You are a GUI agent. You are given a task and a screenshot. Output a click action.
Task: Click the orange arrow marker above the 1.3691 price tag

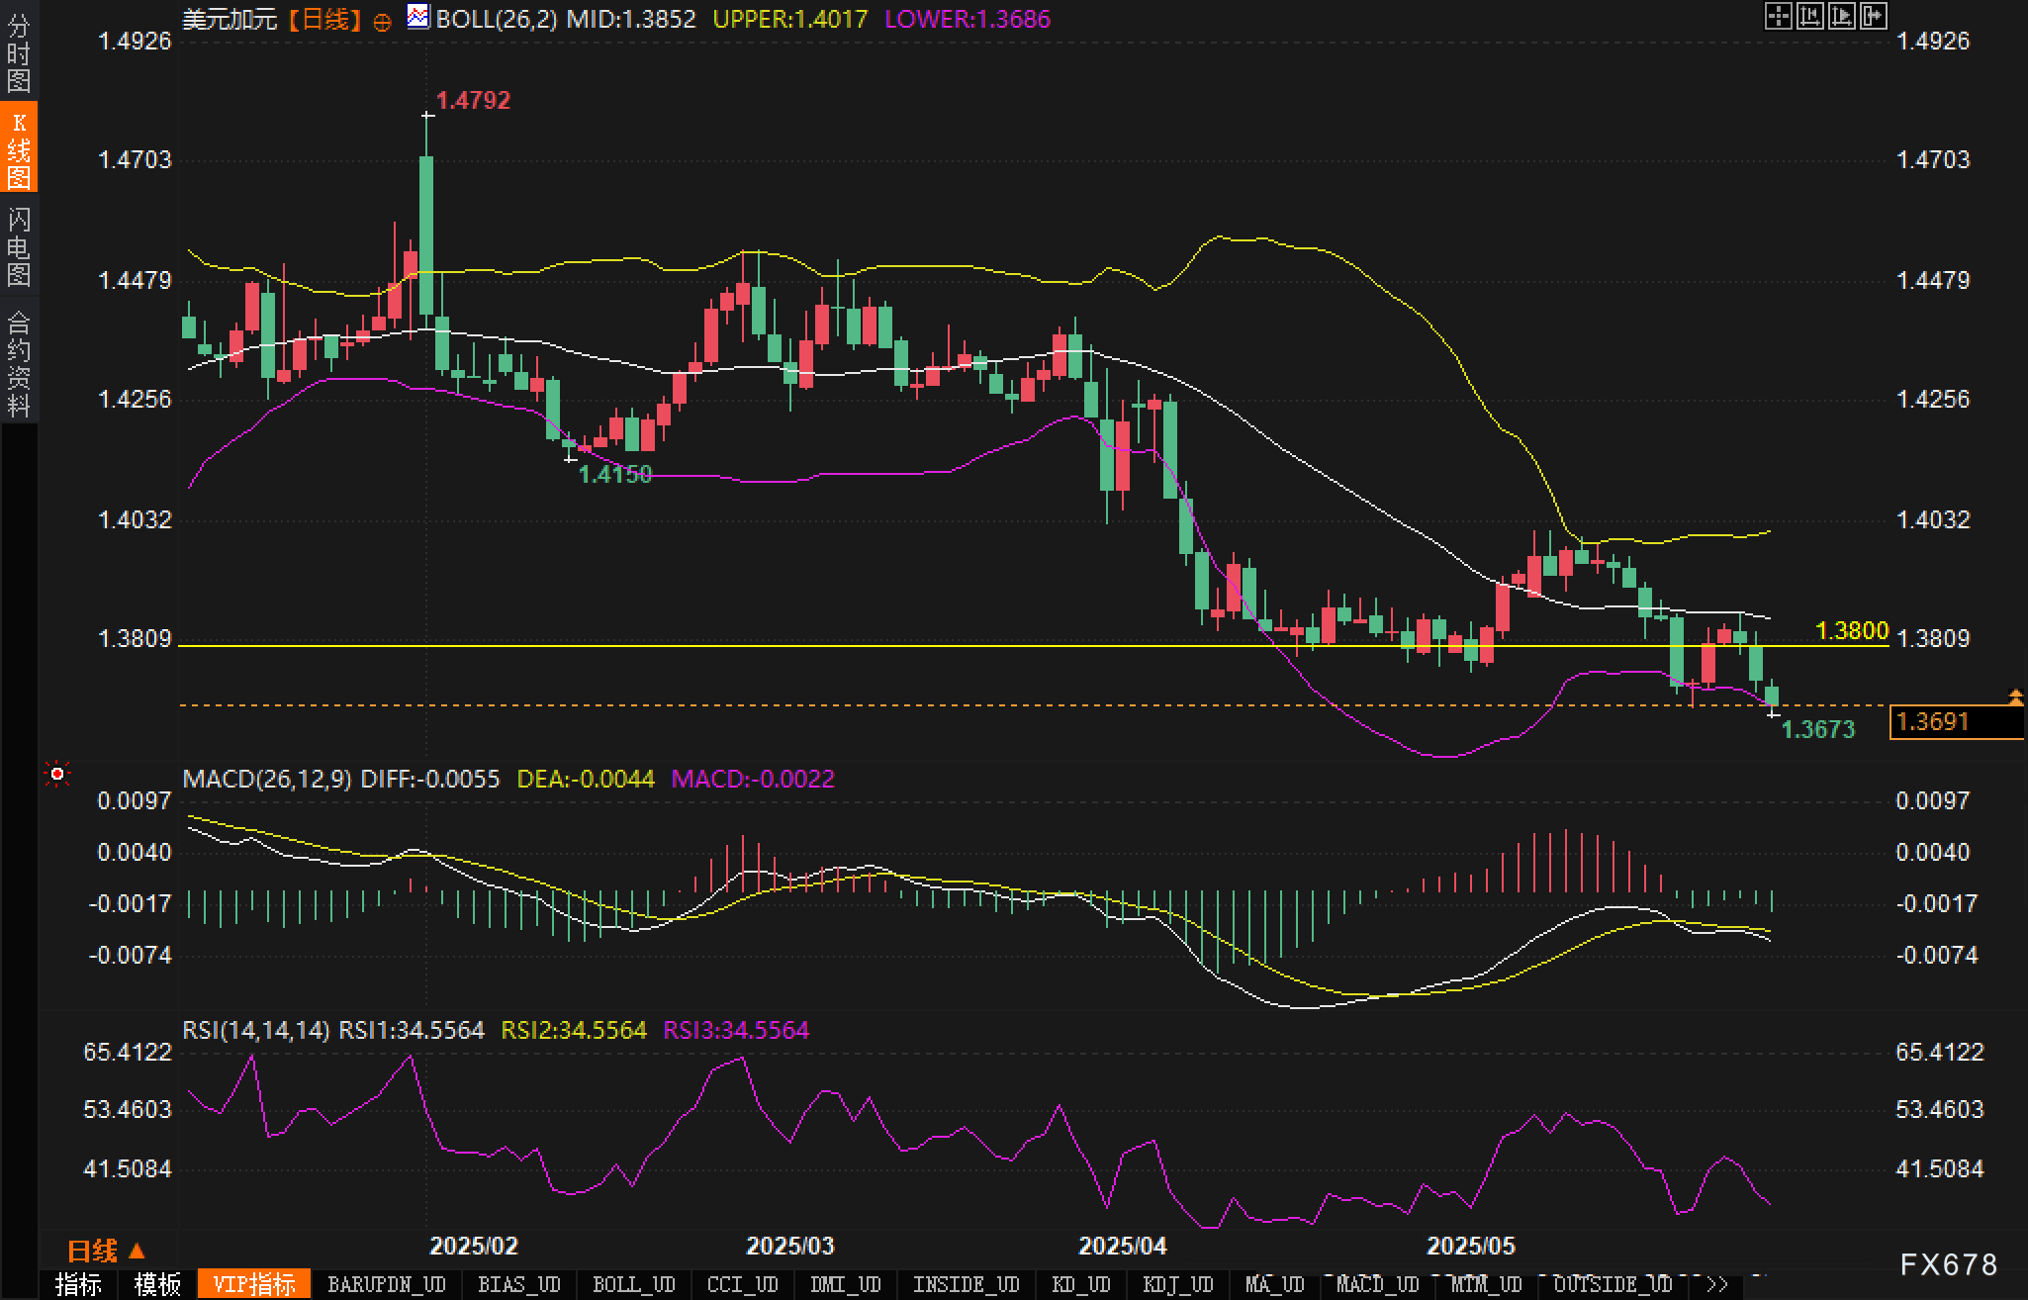(x=2015, y=697)
